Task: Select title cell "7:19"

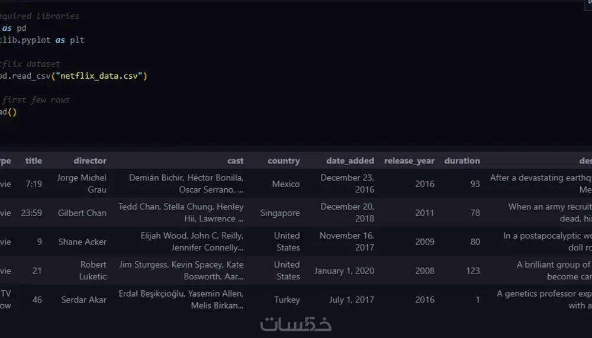Action: pos(34,184)
